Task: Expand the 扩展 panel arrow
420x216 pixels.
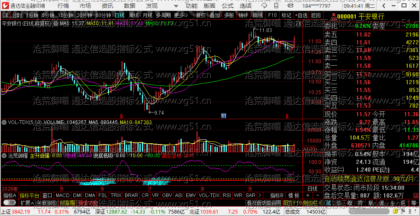Action: (27, 202)
